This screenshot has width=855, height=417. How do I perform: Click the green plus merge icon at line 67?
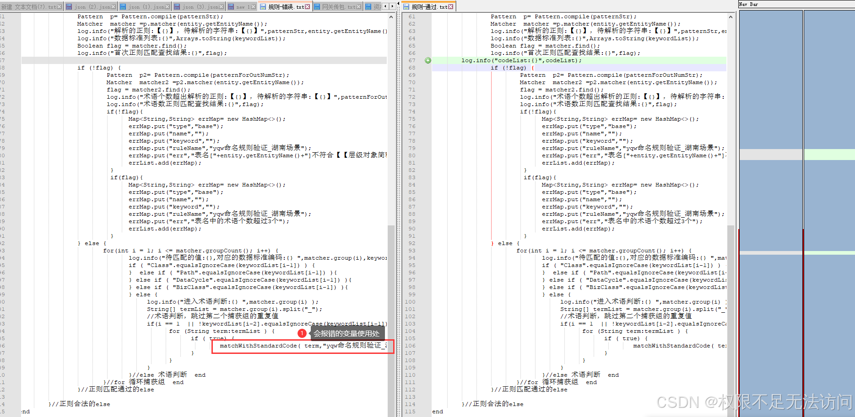(428, 60)
